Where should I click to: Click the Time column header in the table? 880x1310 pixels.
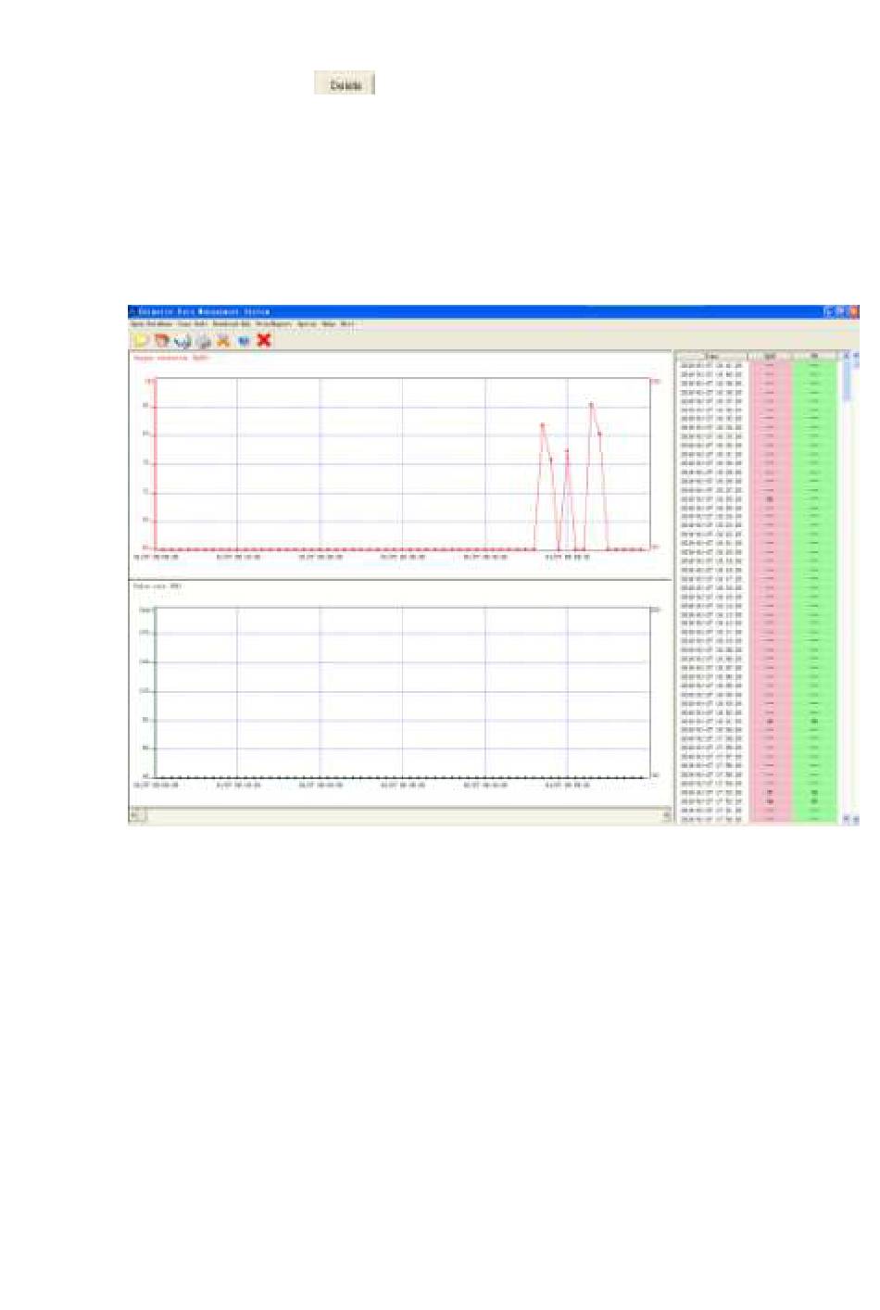pyautogui.click(x=711, y=356)
